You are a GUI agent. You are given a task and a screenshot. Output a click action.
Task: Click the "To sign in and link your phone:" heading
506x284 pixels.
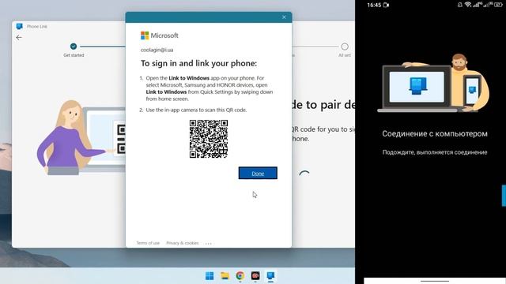[x=198, y=63]
